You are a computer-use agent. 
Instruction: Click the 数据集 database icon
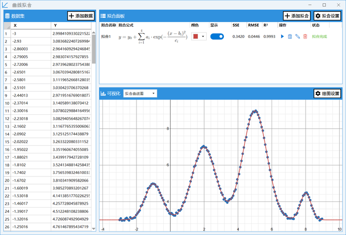[7, 16]
